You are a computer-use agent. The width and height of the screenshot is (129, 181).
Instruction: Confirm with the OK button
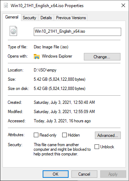coord(55,174)
